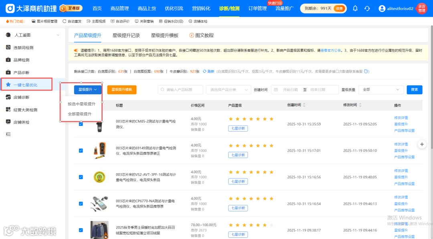Viewport: 433px width, 239px height.
Task: Go to 首页 in top navigation
Action: [x=97, y=8]
